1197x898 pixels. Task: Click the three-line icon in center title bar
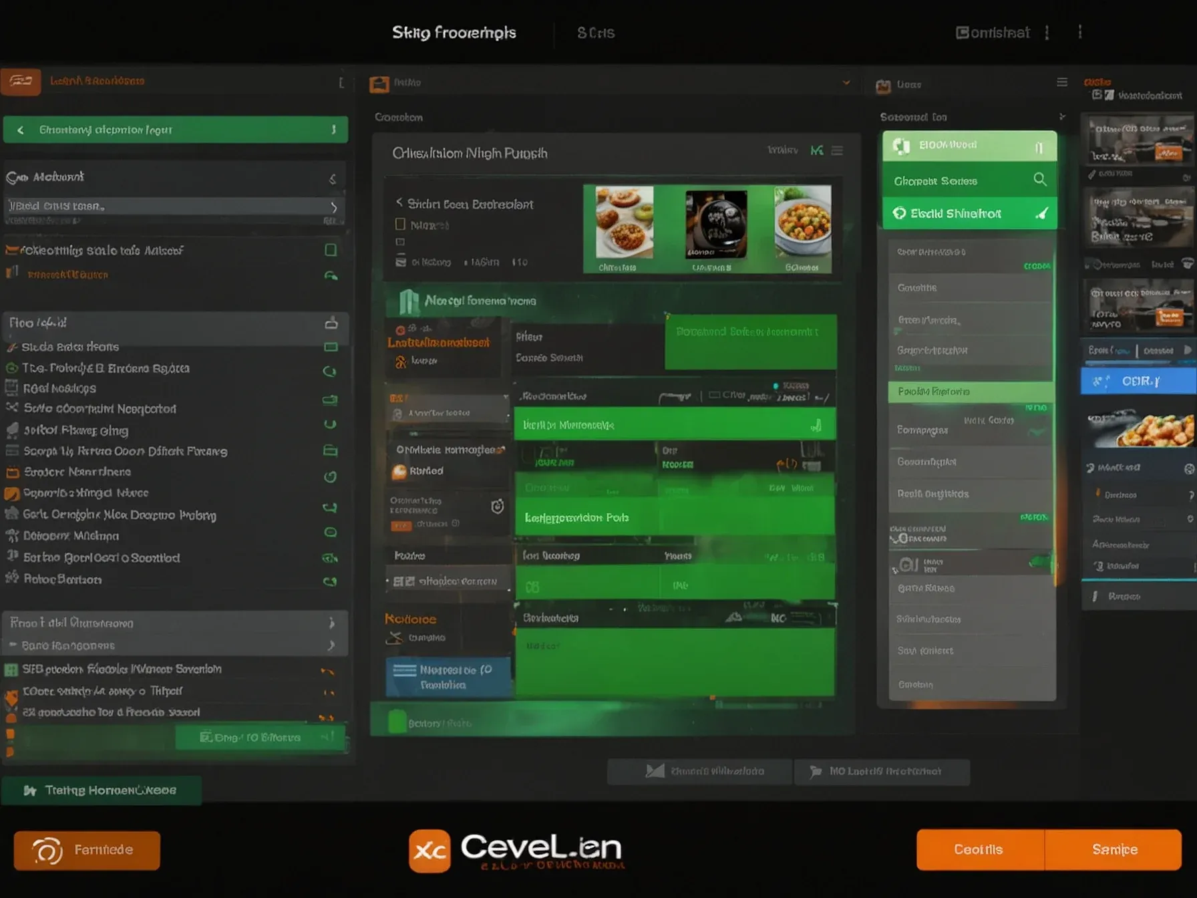837,151
